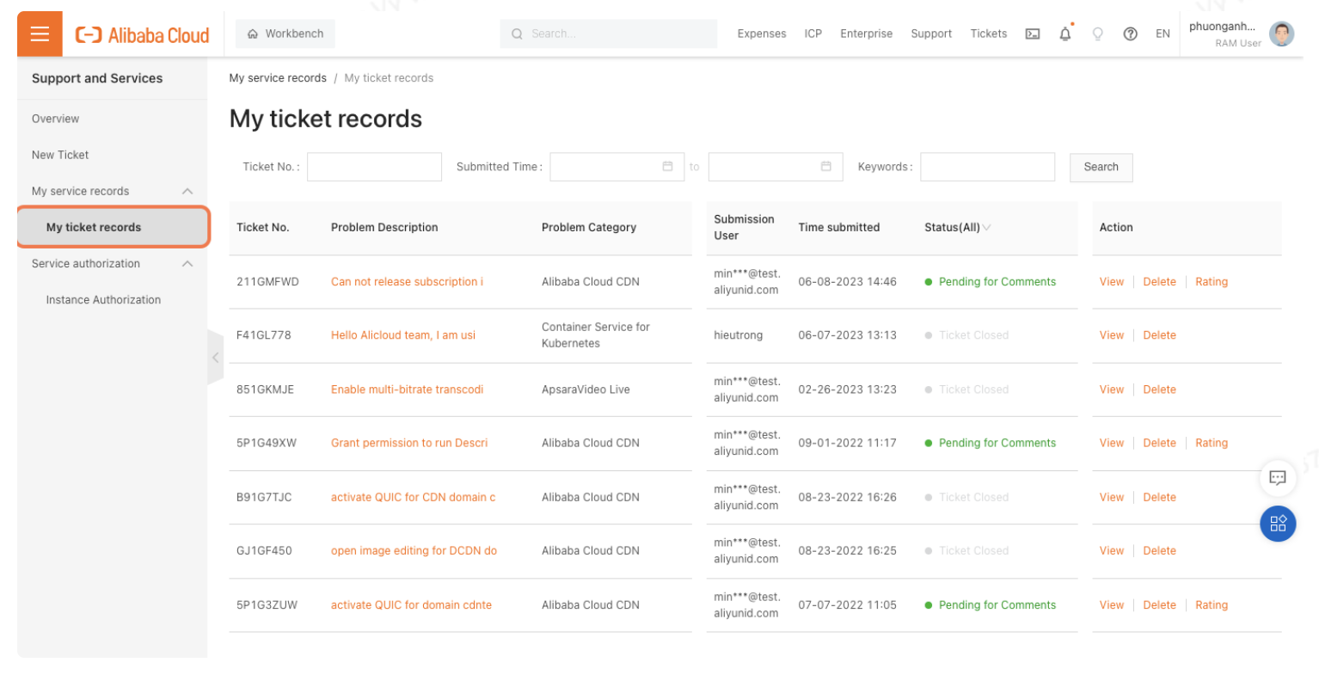
Task: Open help with the question mark icon
Action: coord(1130,34)
